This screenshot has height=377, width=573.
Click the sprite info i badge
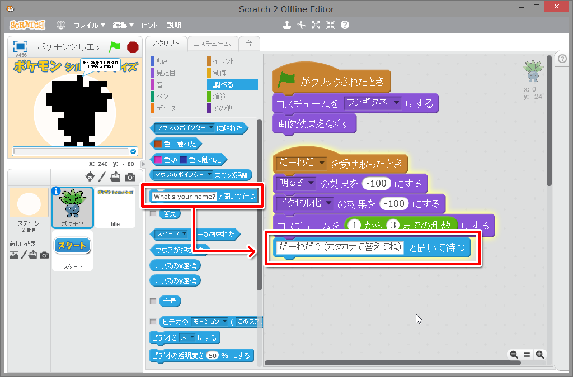tap(56, 190)
